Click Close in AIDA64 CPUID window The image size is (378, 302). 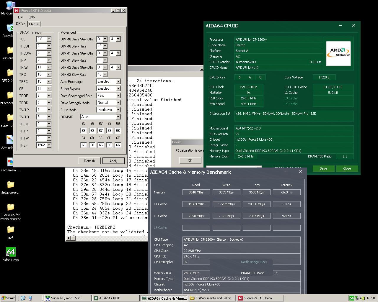[347, 168]
